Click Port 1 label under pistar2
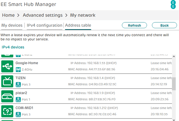The width and height of the screenshot is (179, 121). point(26,100)
